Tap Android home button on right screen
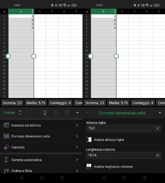Viewport: 165px width, 183px height. point(124,178)
